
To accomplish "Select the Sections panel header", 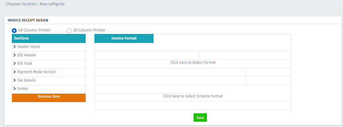I will pos(49,38).
